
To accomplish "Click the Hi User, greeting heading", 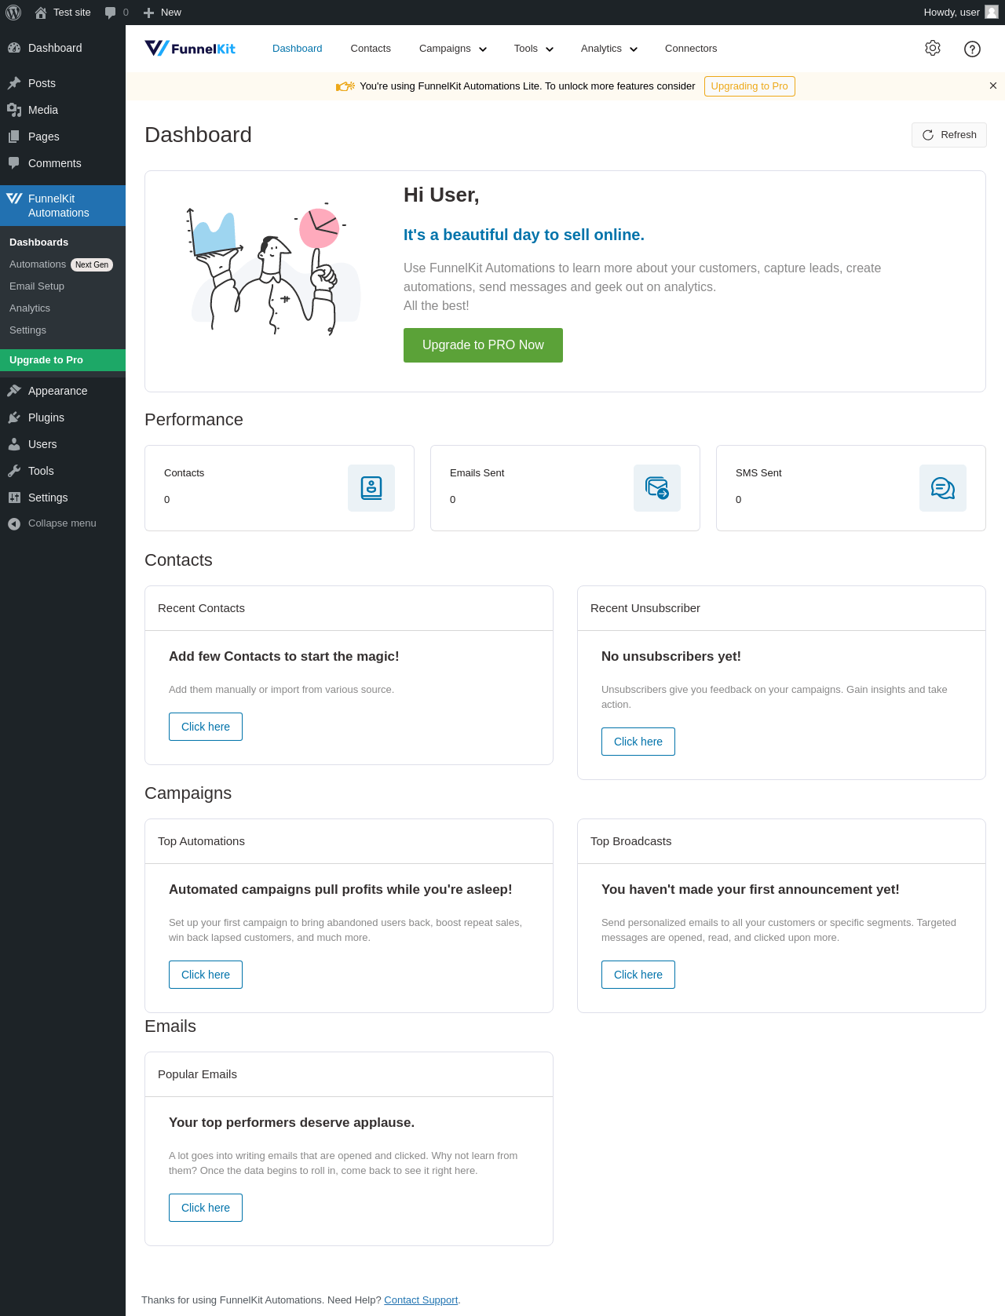I will (x=441, y=195).
